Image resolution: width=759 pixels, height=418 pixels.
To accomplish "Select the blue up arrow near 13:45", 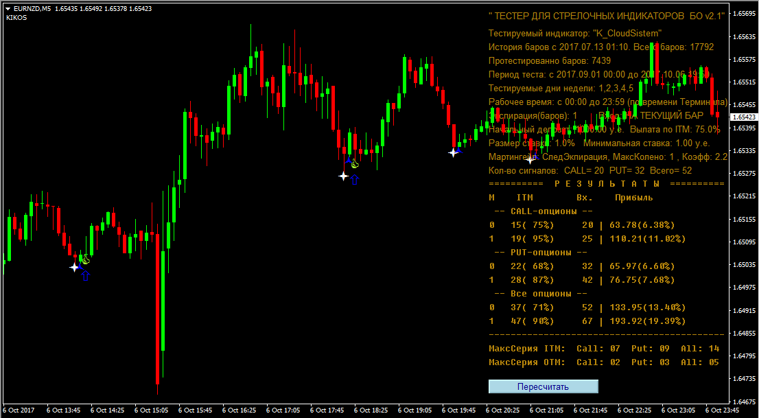I will tap(85, 276).
